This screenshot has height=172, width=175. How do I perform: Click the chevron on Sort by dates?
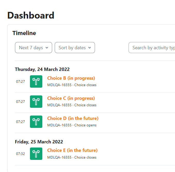[x=90, y=48]
